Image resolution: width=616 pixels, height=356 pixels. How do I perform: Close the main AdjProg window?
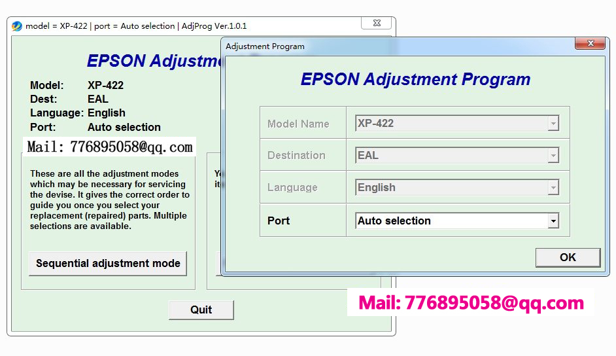[377, 23]
